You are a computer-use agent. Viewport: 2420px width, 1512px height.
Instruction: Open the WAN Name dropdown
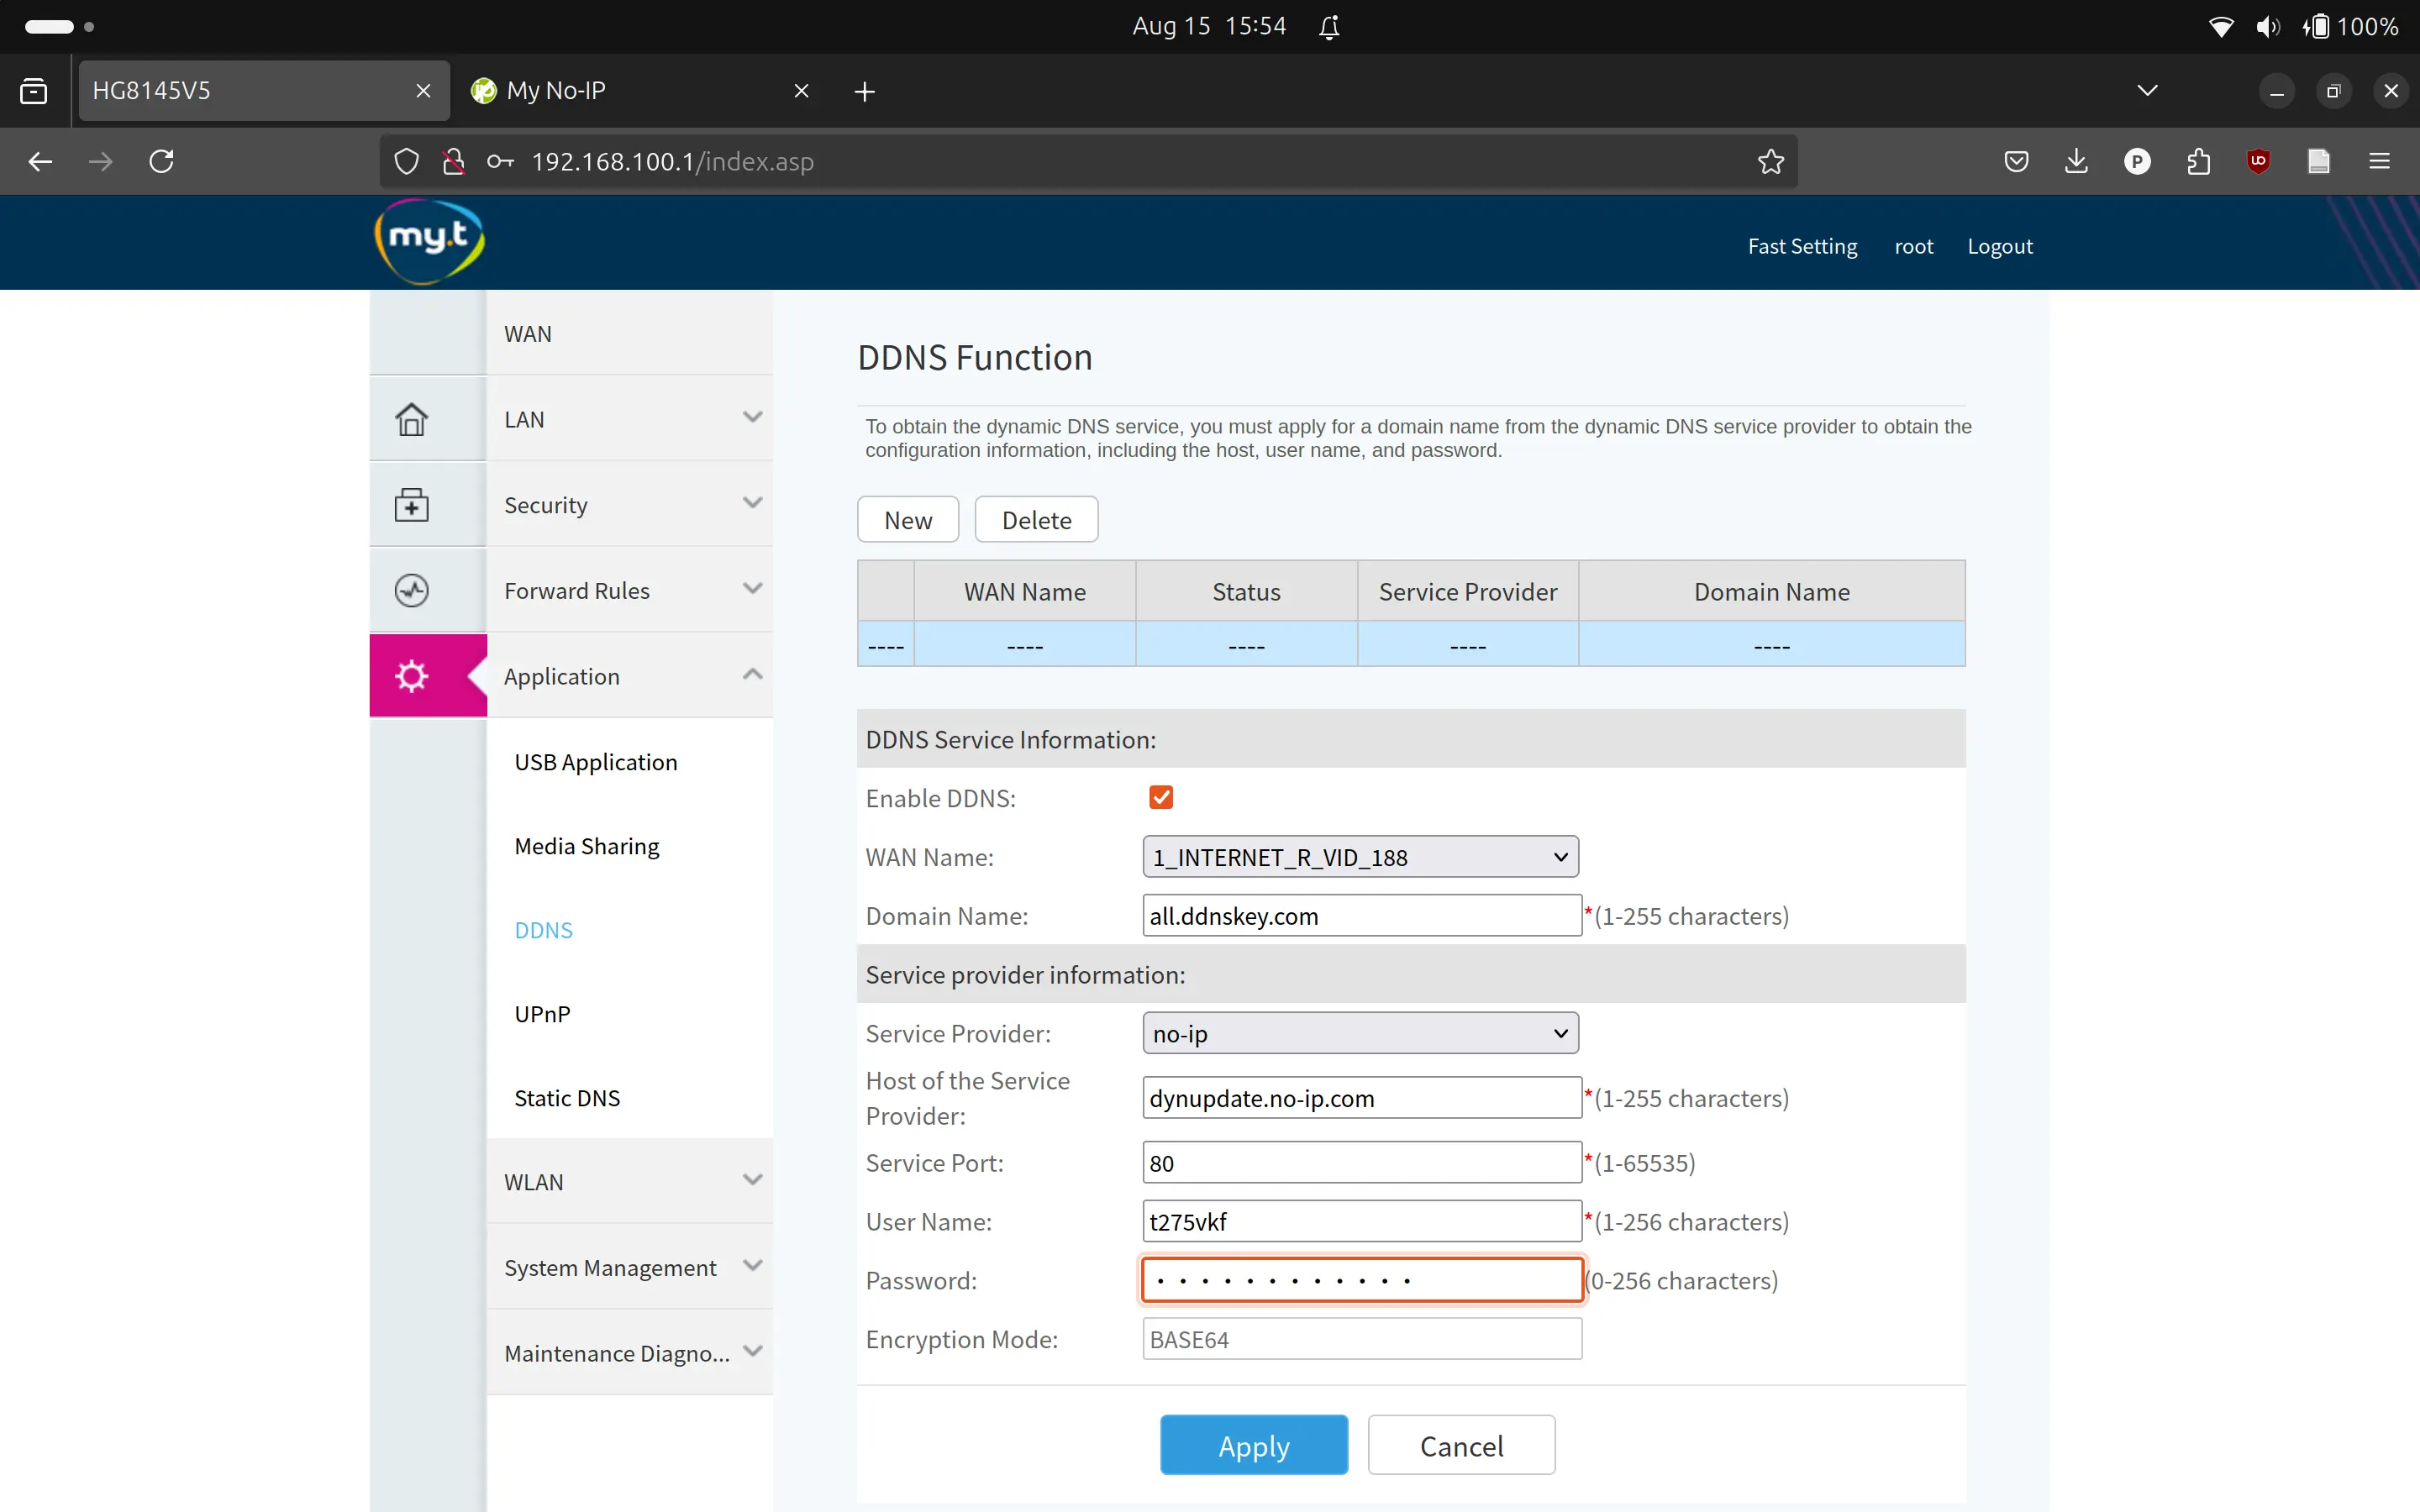click(1359, 857)
